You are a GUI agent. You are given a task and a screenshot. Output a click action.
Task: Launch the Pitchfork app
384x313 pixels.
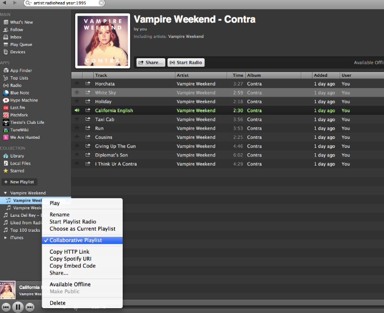tap(15, 115)
